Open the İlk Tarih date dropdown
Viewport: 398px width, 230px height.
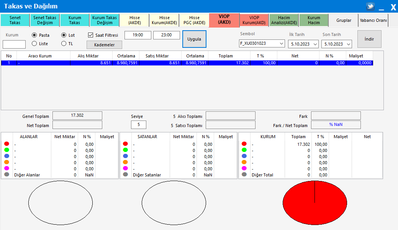pyautogui.click(x=315, y=44)
